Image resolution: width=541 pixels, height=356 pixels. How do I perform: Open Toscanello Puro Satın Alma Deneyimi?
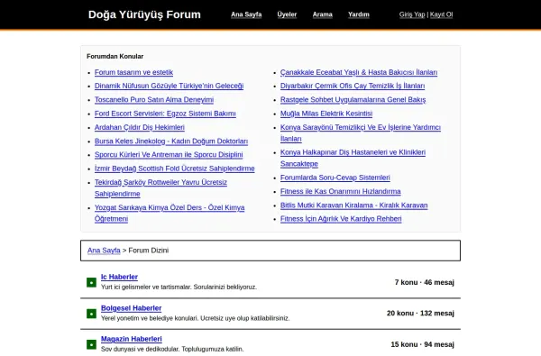pos(154,100)
